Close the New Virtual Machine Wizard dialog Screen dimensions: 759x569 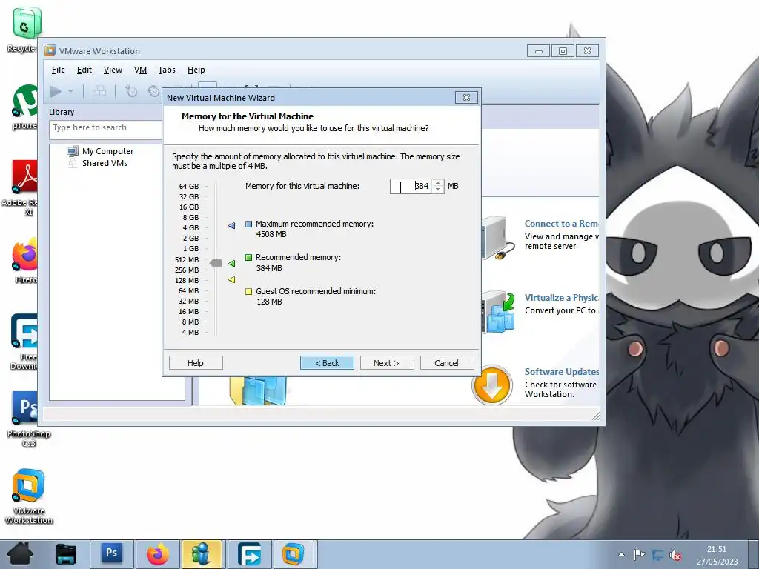[x=467, y=97]
